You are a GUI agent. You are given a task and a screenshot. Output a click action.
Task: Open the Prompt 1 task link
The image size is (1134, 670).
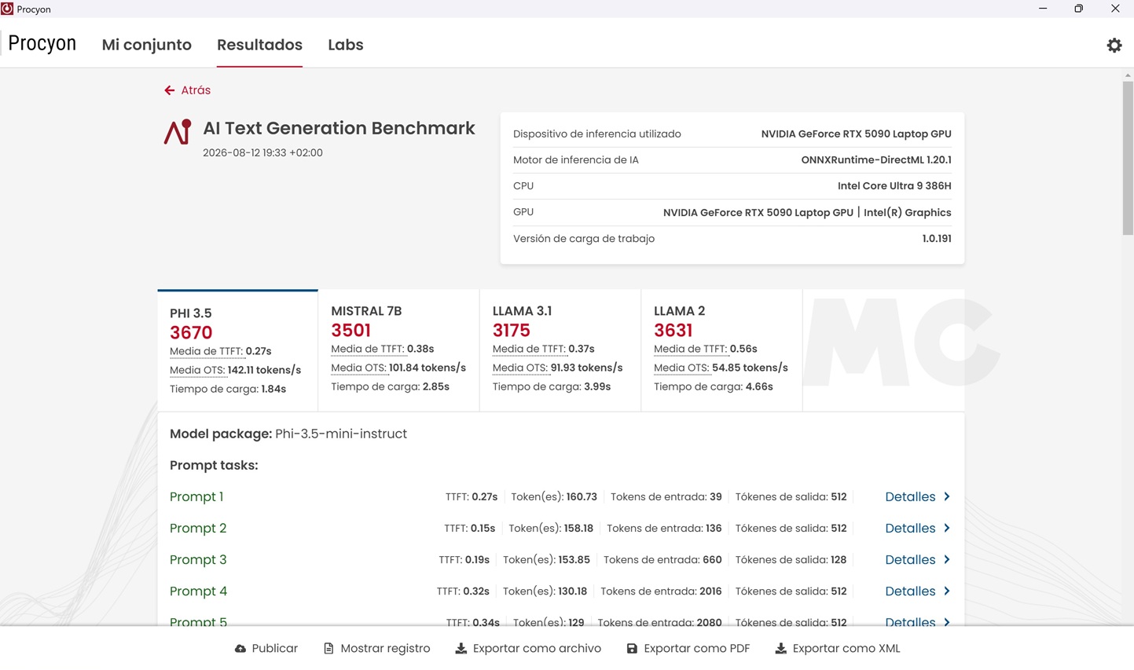(x=196, y=496)
